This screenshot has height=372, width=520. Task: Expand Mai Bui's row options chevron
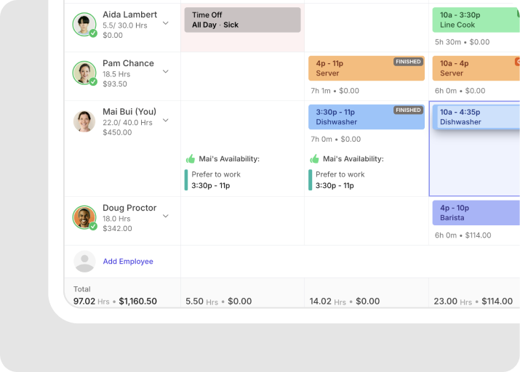[x=166, y=120]
